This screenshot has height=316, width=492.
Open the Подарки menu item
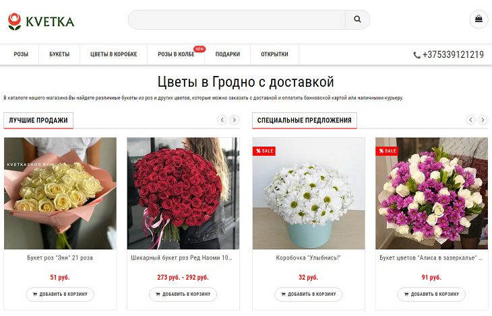tap(228, 54)
